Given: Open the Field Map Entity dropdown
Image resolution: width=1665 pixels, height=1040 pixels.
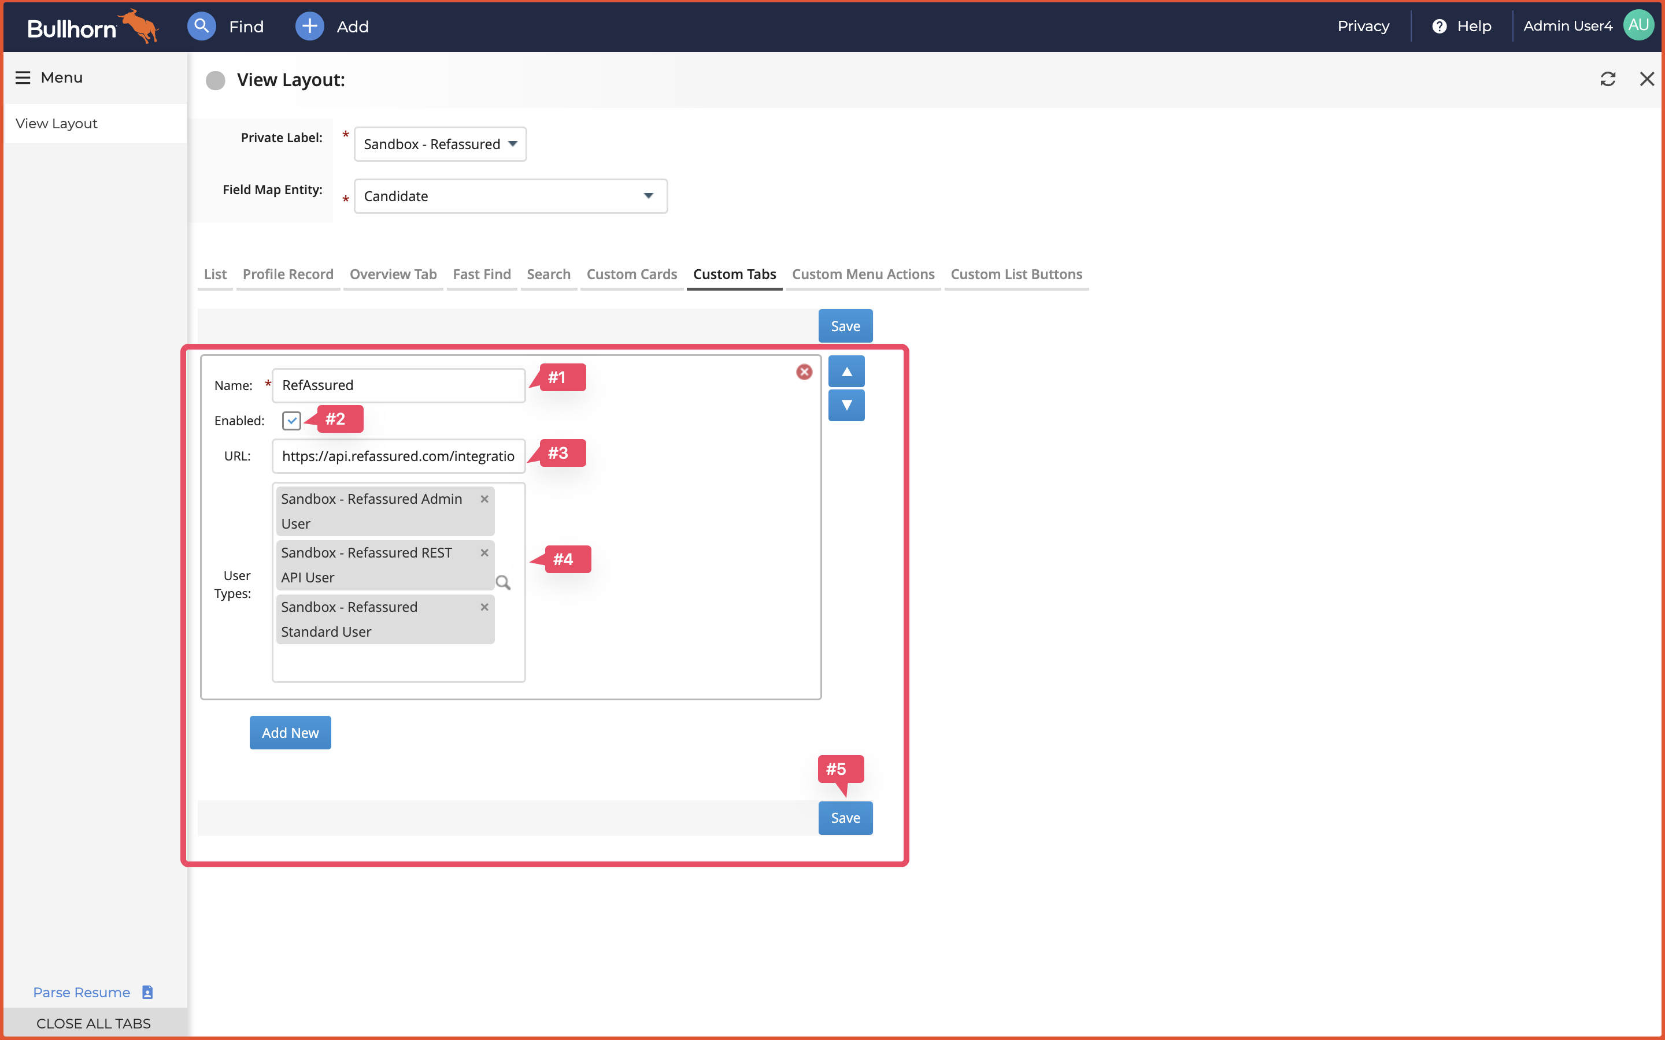Looking at the screenshot, I should click(510, 196).
